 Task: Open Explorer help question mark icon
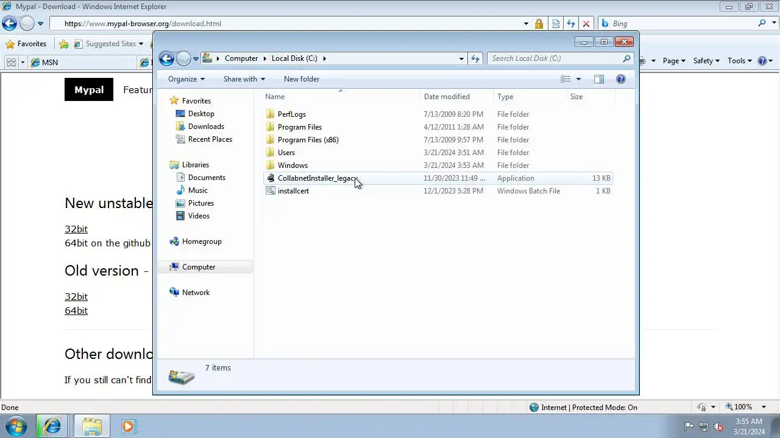[x=621, y=79]
